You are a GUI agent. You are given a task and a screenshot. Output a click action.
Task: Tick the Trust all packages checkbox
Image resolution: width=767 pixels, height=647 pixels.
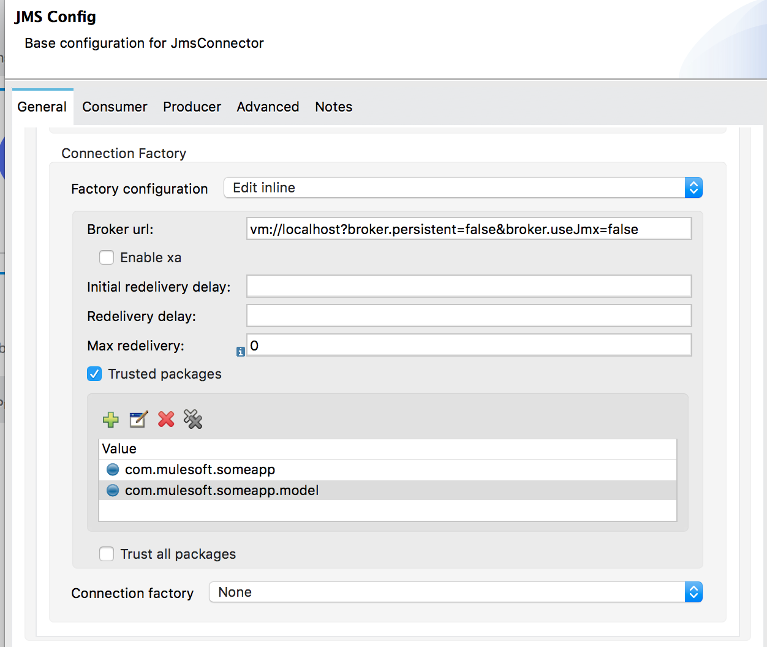[x=107, y=554]
